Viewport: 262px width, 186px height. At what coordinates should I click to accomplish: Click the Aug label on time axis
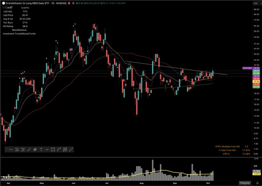(x=141, y=183)
